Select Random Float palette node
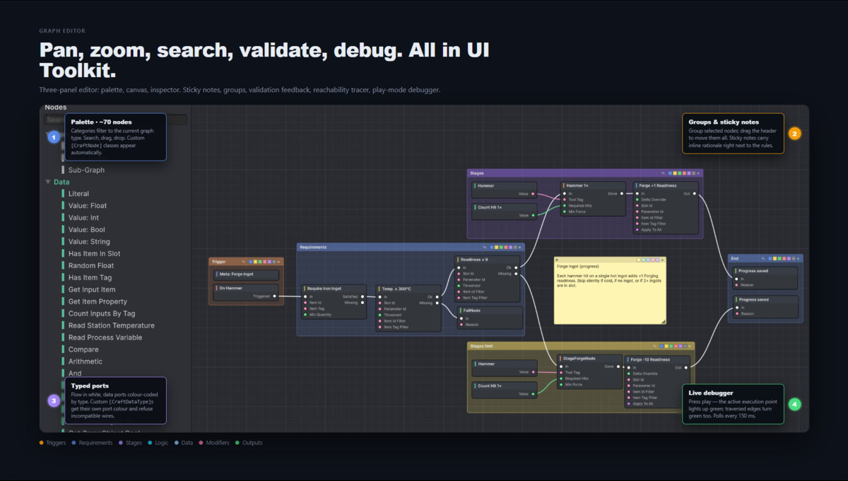The height and width of the screenshot is (481, 848). tap(91, 266)
